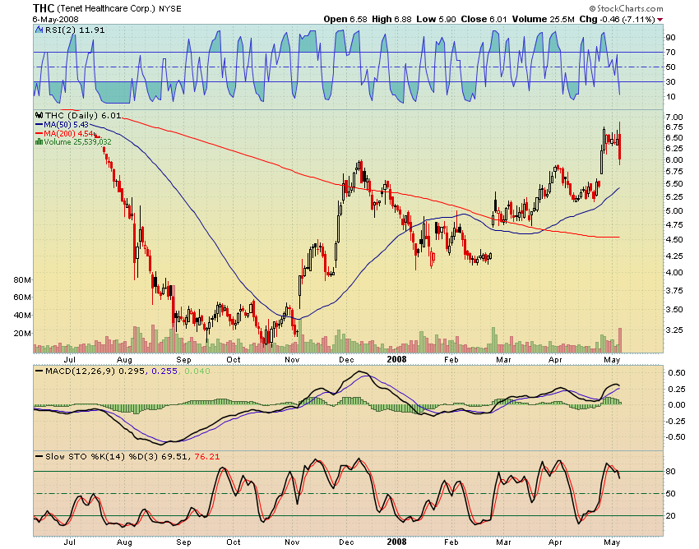Click the 6.00 price axis label
The image size is (699, 549).
(674, 160)
